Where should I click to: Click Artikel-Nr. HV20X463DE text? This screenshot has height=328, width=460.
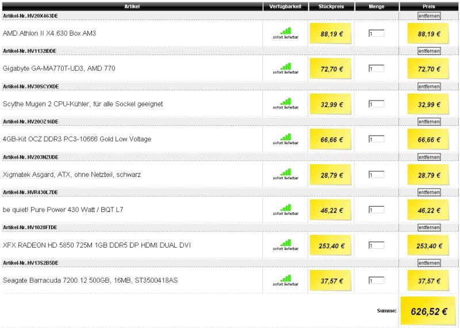point(30,16)
